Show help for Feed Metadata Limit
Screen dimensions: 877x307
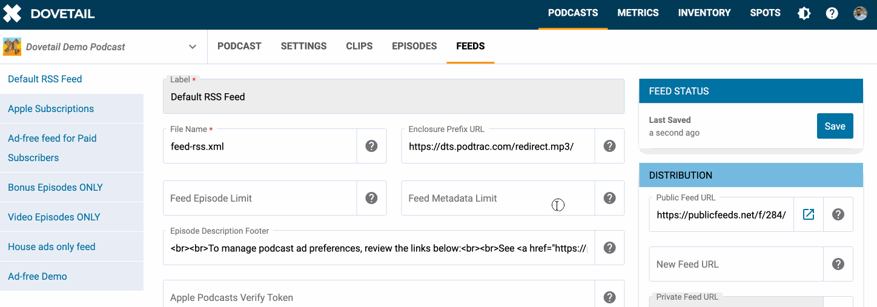click(609, 198)
